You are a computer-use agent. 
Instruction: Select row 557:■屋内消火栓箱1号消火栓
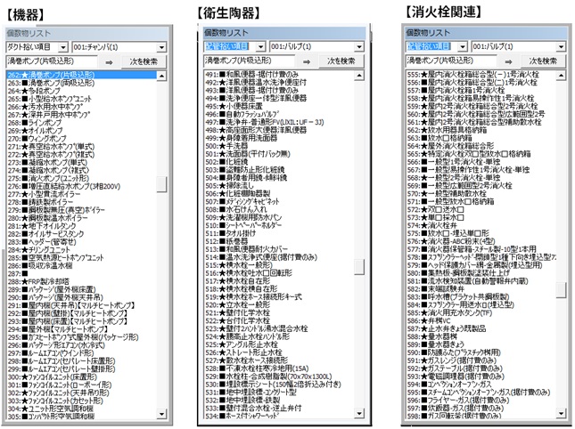[481, 90]
